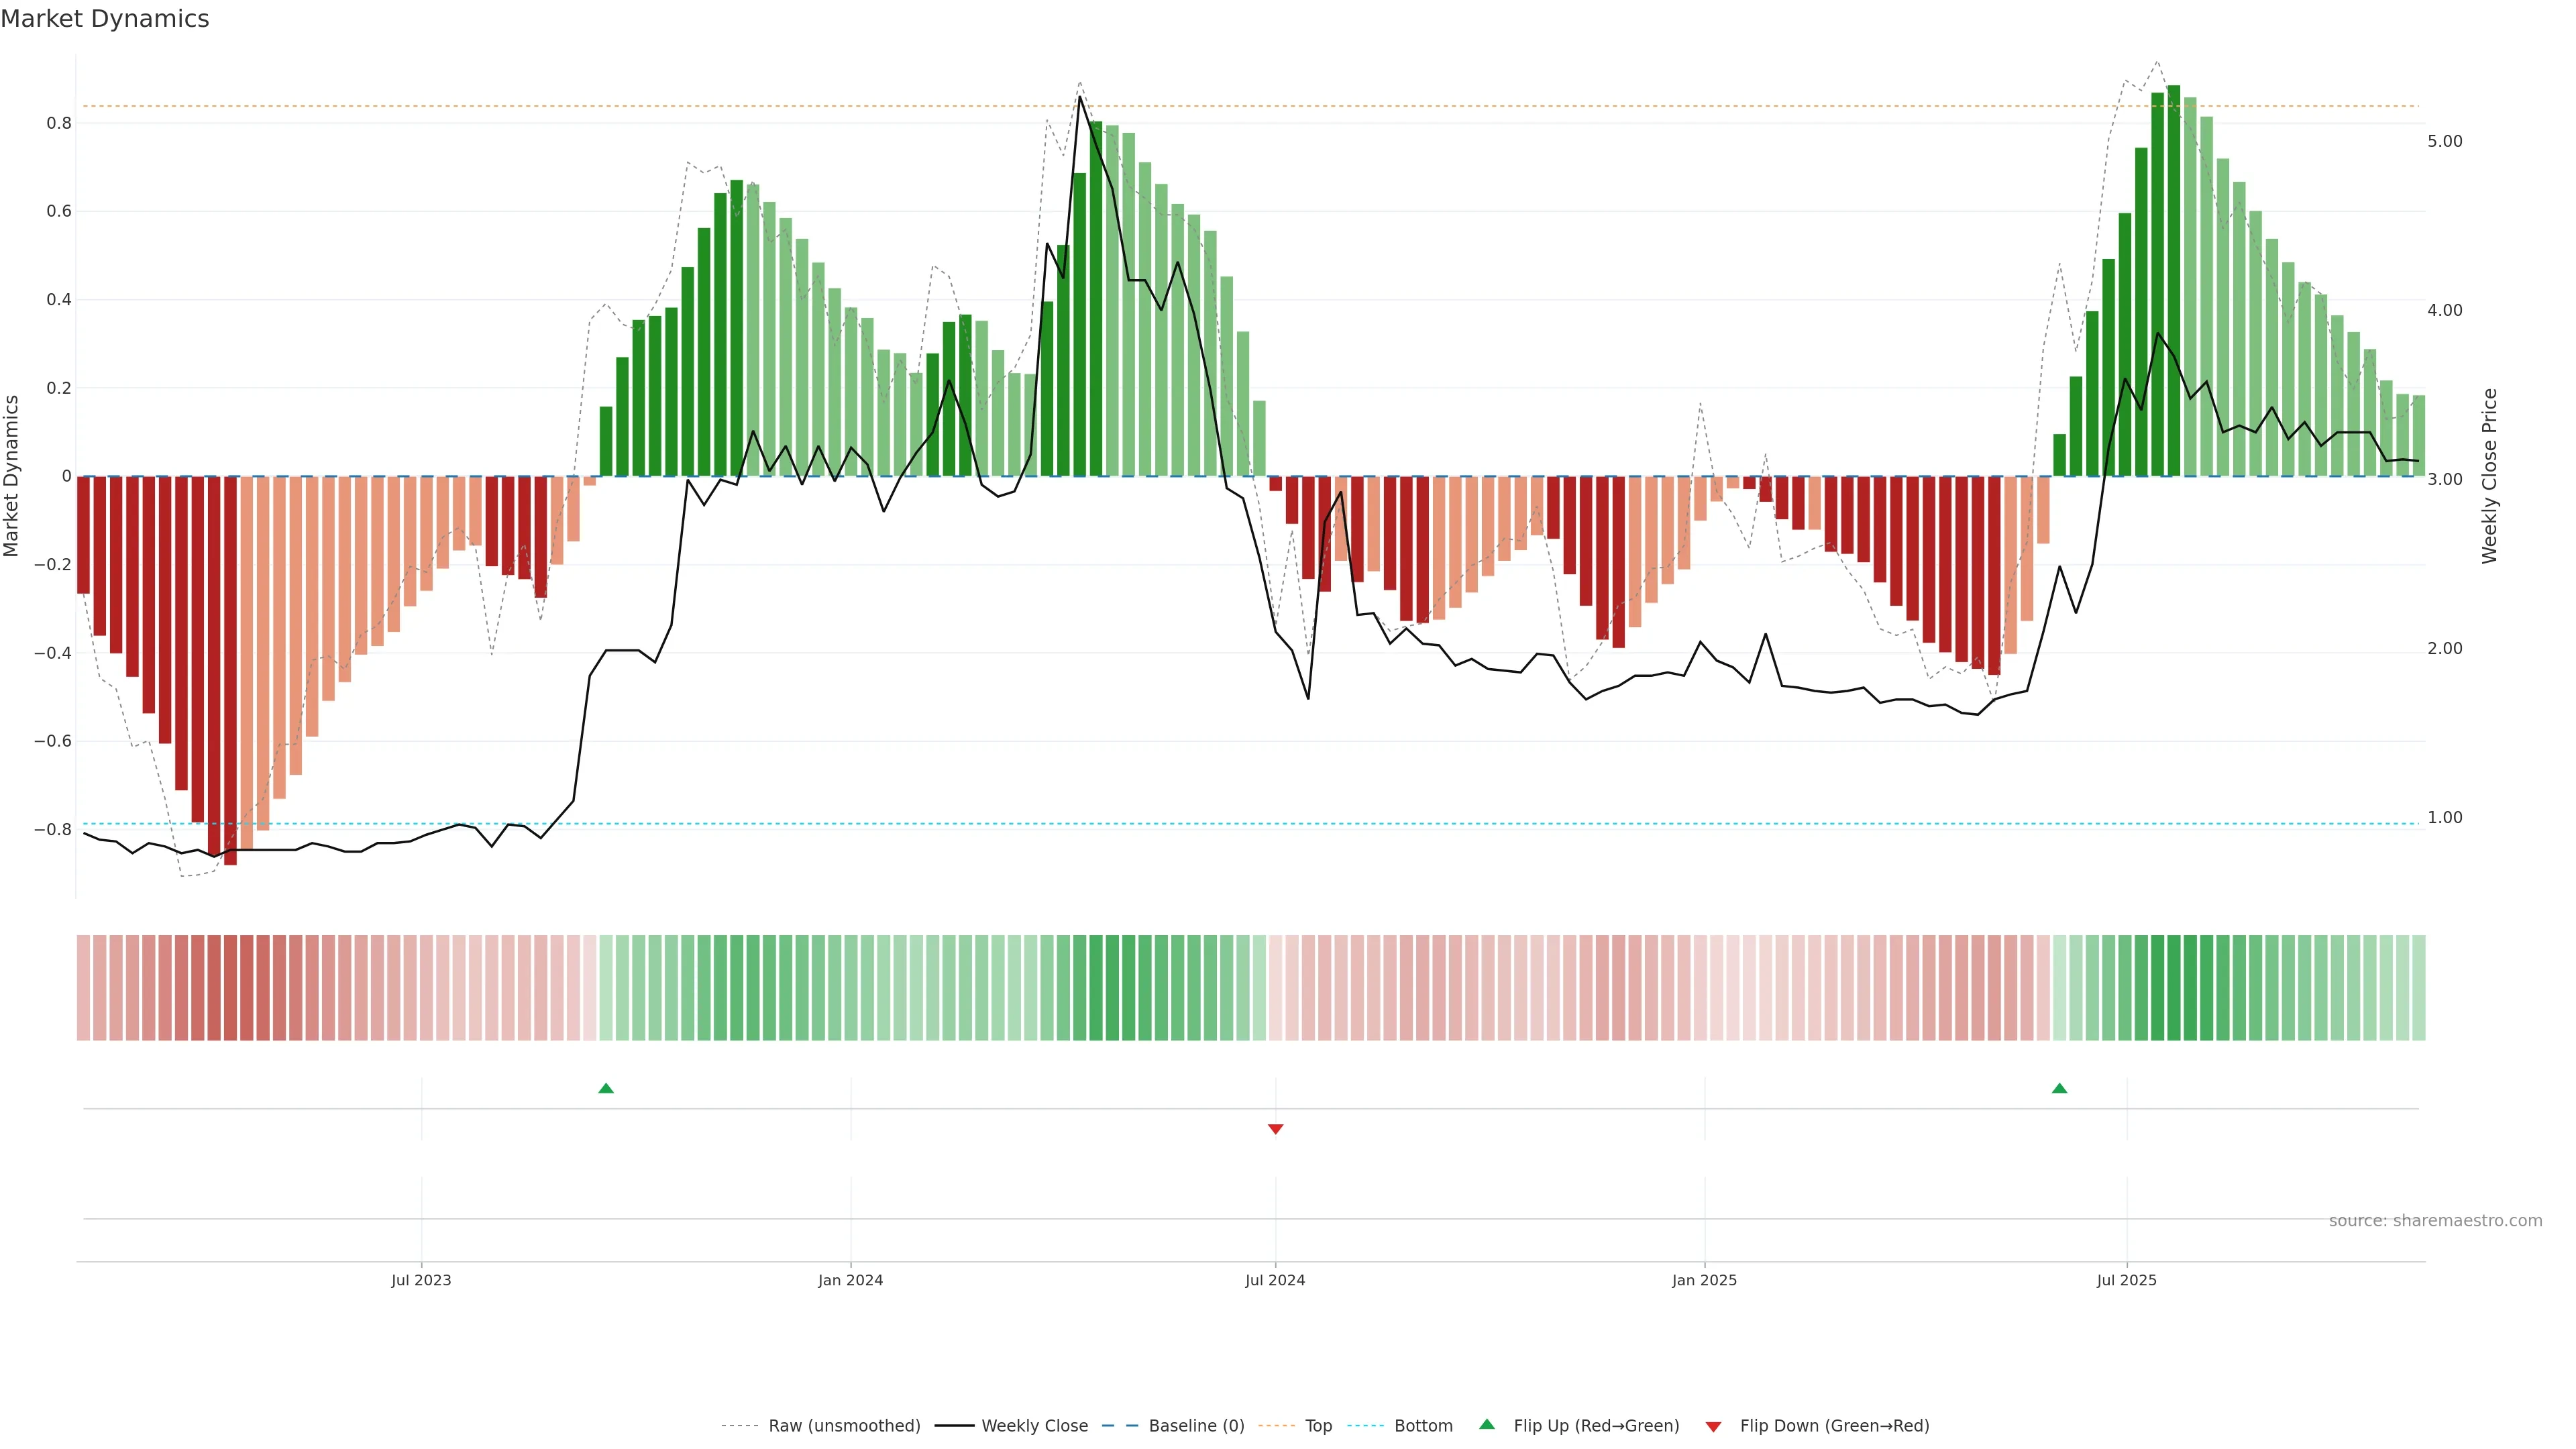Image resolution: width=2576 pixels, height=1449 pixels.
Task: Click the Jan 2024 x-axis label
Action: point(850,1280)
